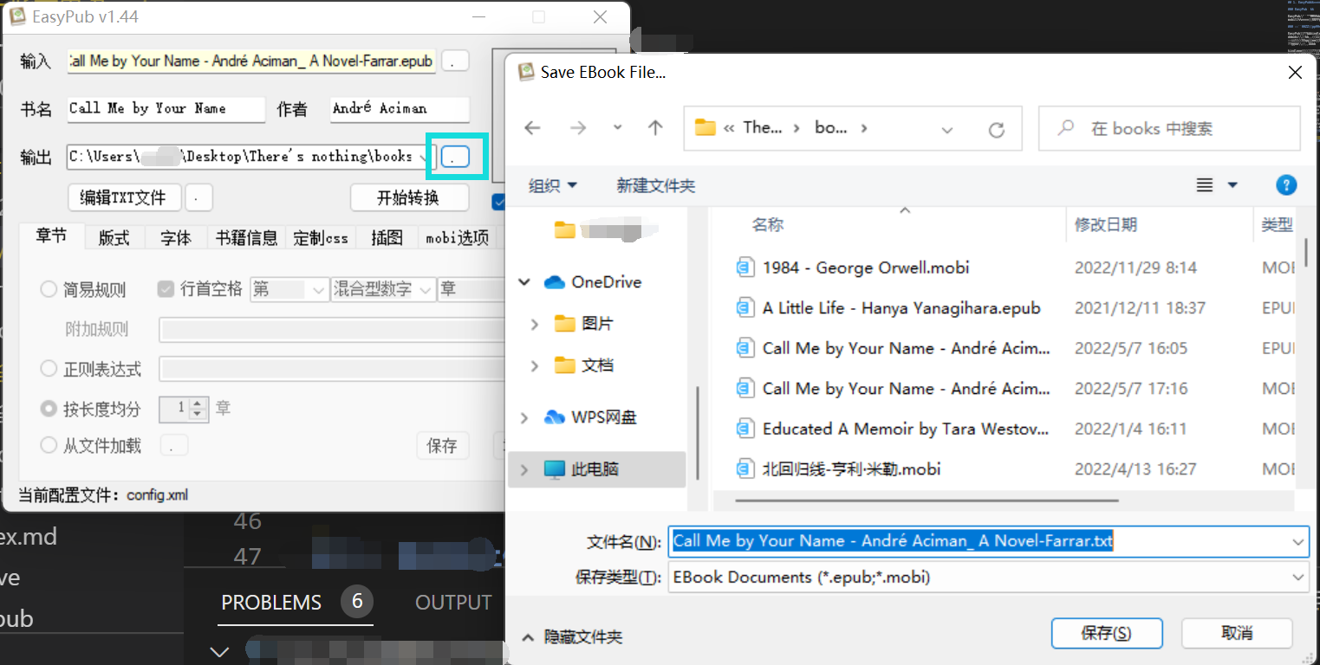
Task: Expand the 此电脑 tree node
Action: pos(523,469)
